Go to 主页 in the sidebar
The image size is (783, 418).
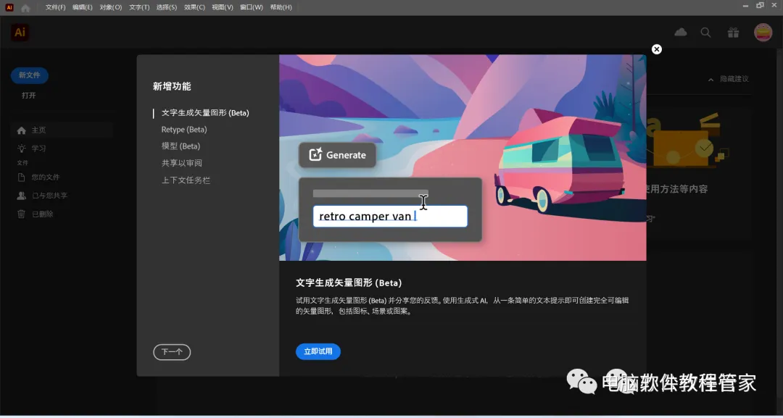tap(62, 130)
